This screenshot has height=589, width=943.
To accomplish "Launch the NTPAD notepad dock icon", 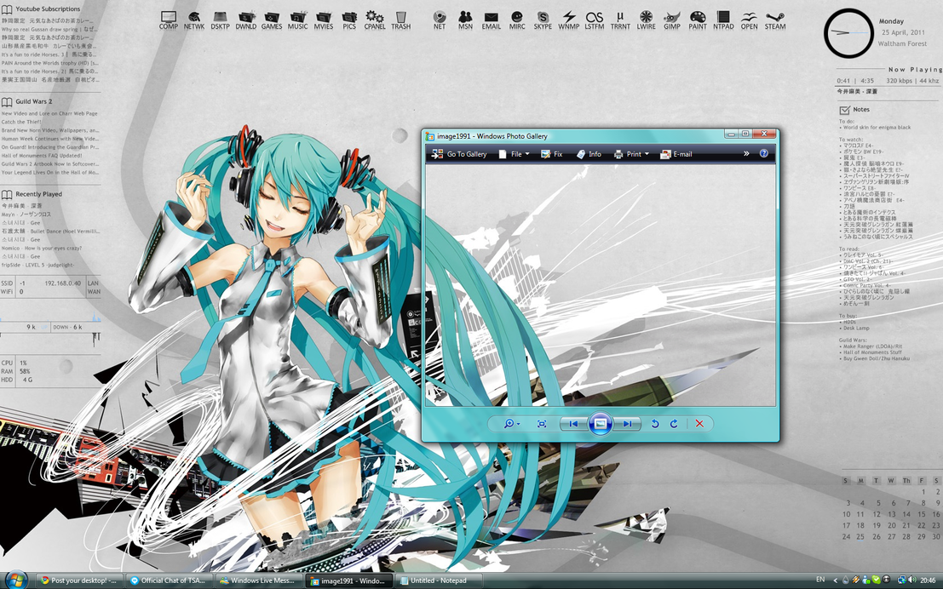I will tap(723, 20).
